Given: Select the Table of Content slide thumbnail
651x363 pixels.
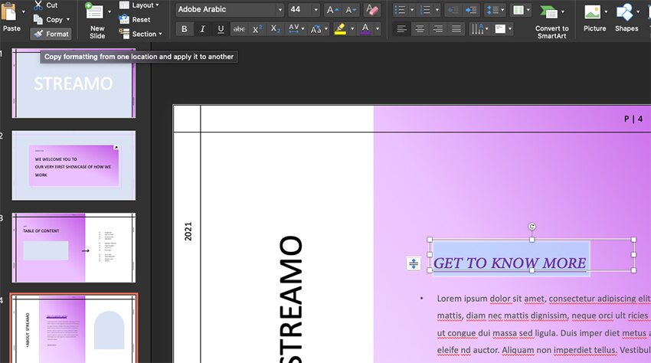Looking at the screenshot, I should click(74, 248).
